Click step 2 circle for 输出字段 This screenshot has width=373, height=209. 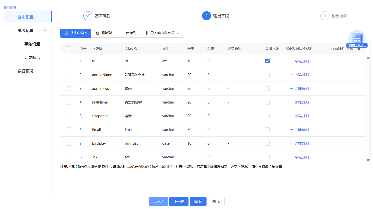(x=207, y=16)
